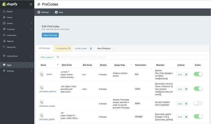
Task: Toggle Active switch for procodes_splitter
Action: tap(198, 116)
